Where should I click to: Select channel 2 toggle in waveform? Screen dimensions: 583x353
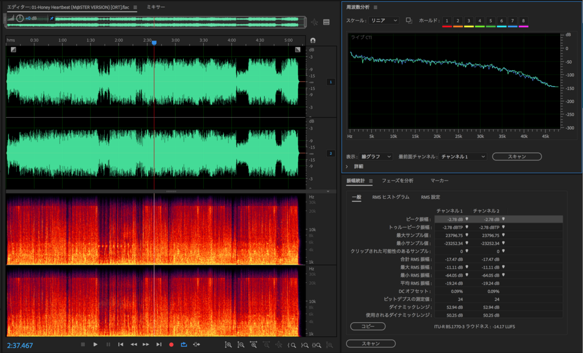point(331,153)
